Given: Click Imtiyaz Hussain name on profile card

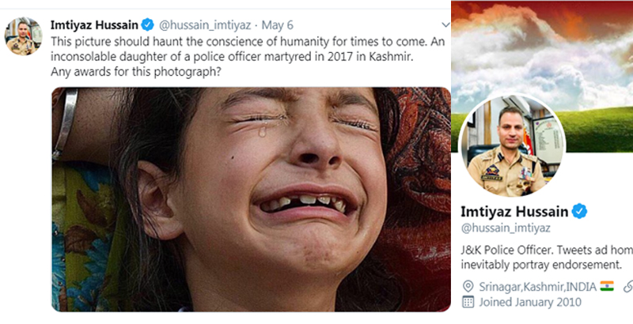Looking at the screenshot, I should pos(514,212).
